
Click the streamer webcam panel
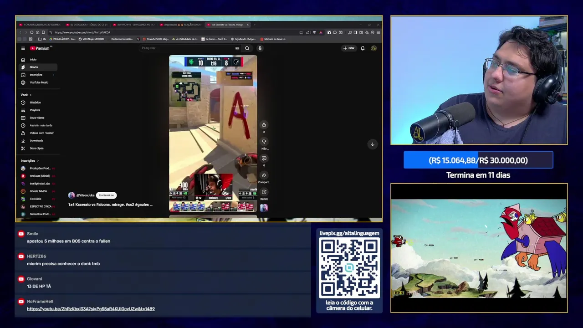[x=479, y=81]
